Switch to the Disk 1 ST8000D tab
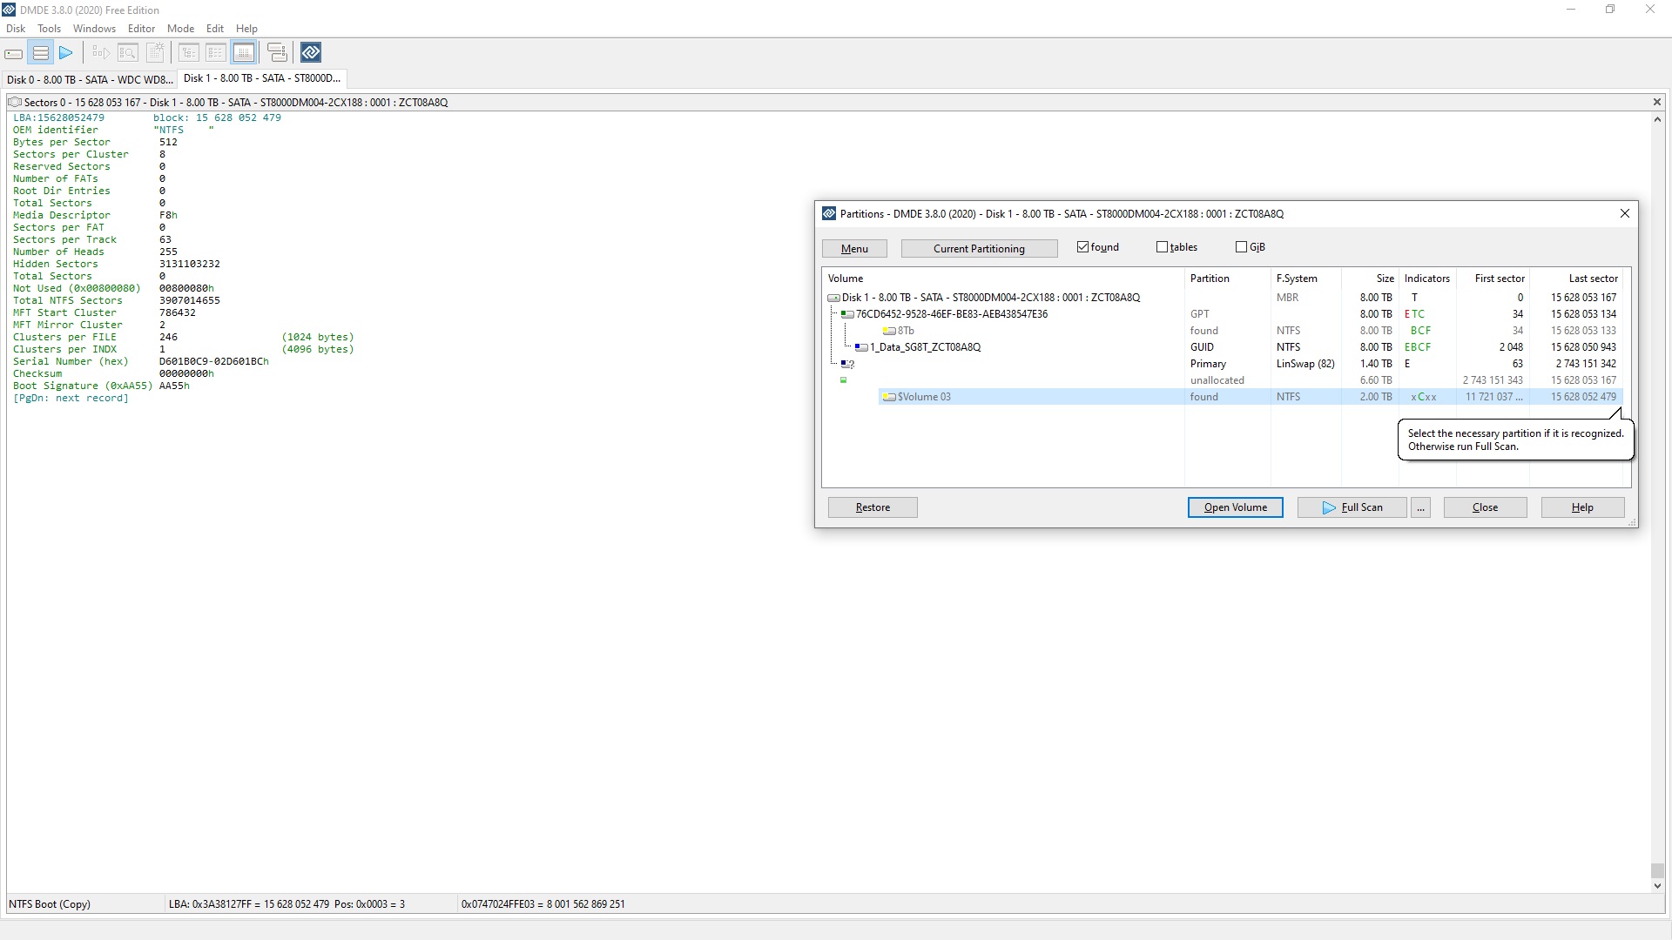Image resolution: width=1672 pixels, height=940 pixels. tap(261, 78)
